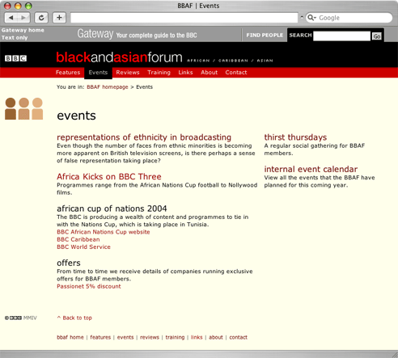398x358 pixels.
Task: Click the footer events link
Action: coord(125,337)
